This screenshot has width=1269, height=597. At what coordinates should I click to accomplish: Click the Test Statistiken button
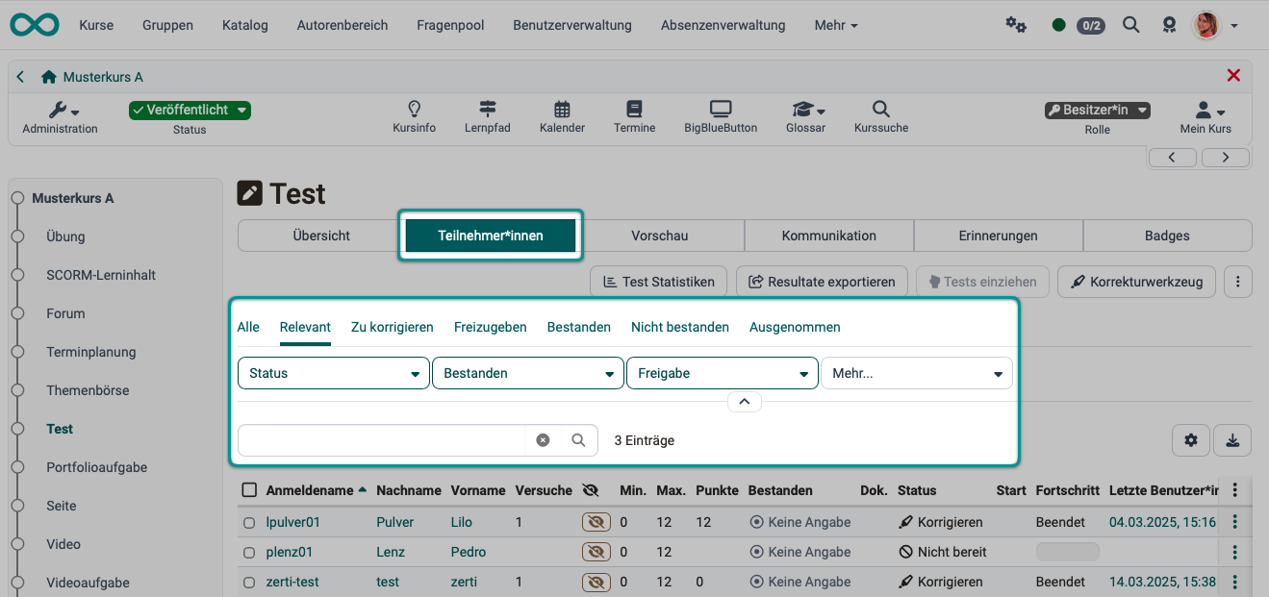pos(659,282)
